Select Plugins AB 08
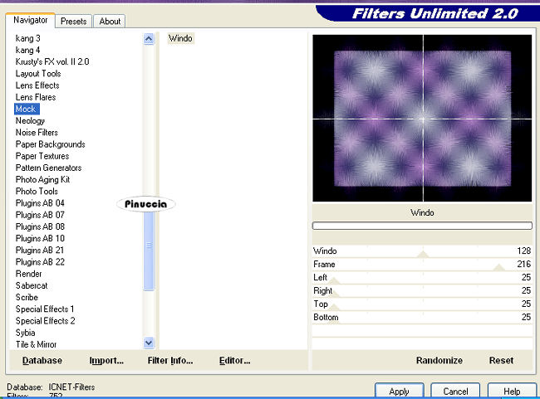Image resolution: width=540 pixels, height=399 pixels. coord(40,226)
